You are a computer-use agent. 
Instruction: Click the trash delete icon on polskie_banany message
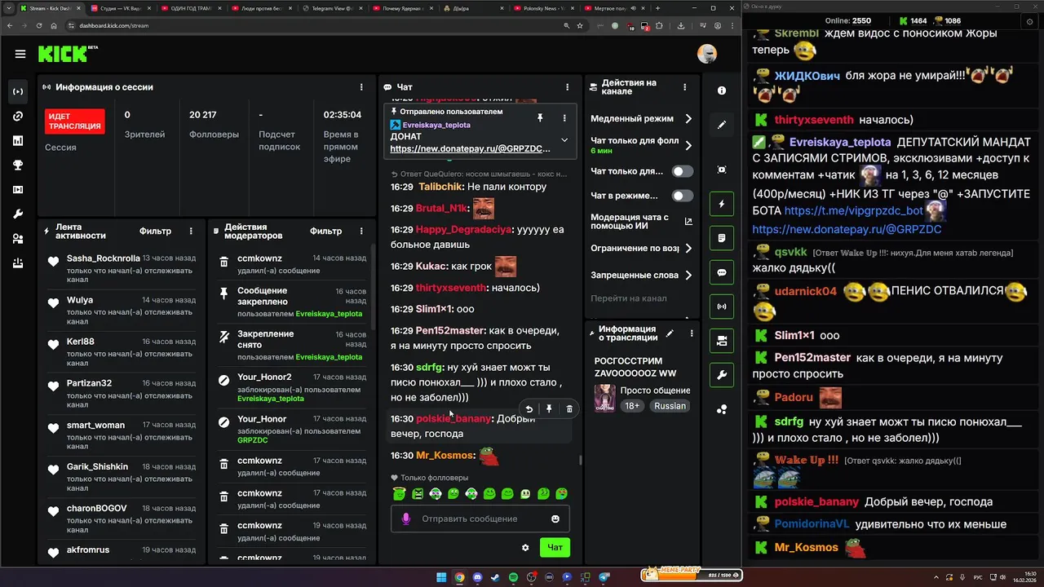[569, 409]
